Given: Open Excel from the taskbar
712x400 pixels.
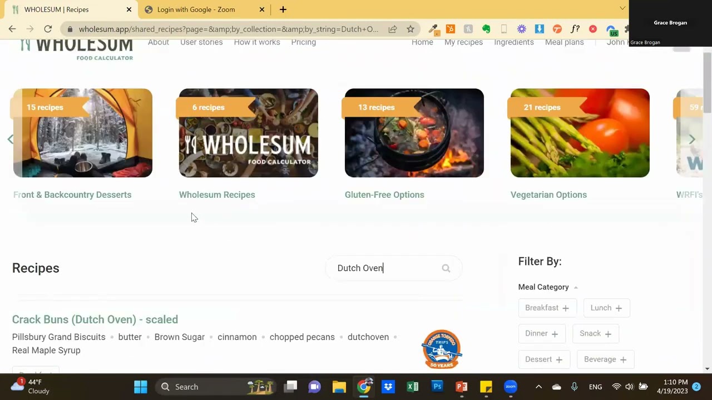Looking at the screenshot, I should [413, 387].
